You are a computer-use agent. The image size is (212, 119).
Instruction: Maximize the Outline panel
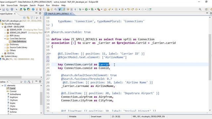click(x=40, y=82)
